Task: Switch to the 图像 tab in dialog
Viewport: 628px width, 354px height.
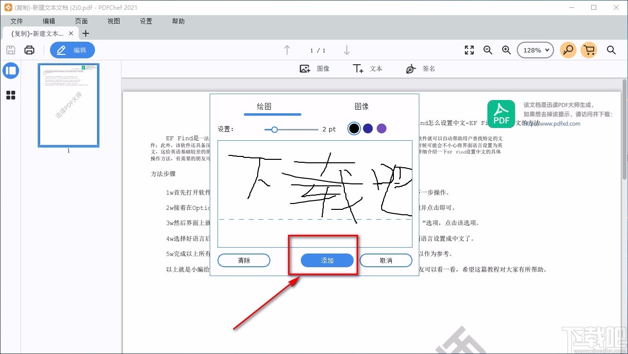Action: pyautogui.click(x=362, y=106)
